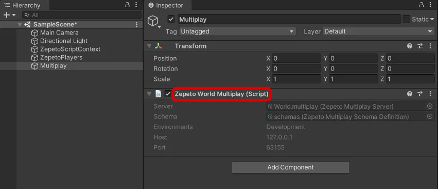Image resolution: width=438 pixels, height=189 pixels.
Task: Click the Port value 63155
Action: point(275,148)
